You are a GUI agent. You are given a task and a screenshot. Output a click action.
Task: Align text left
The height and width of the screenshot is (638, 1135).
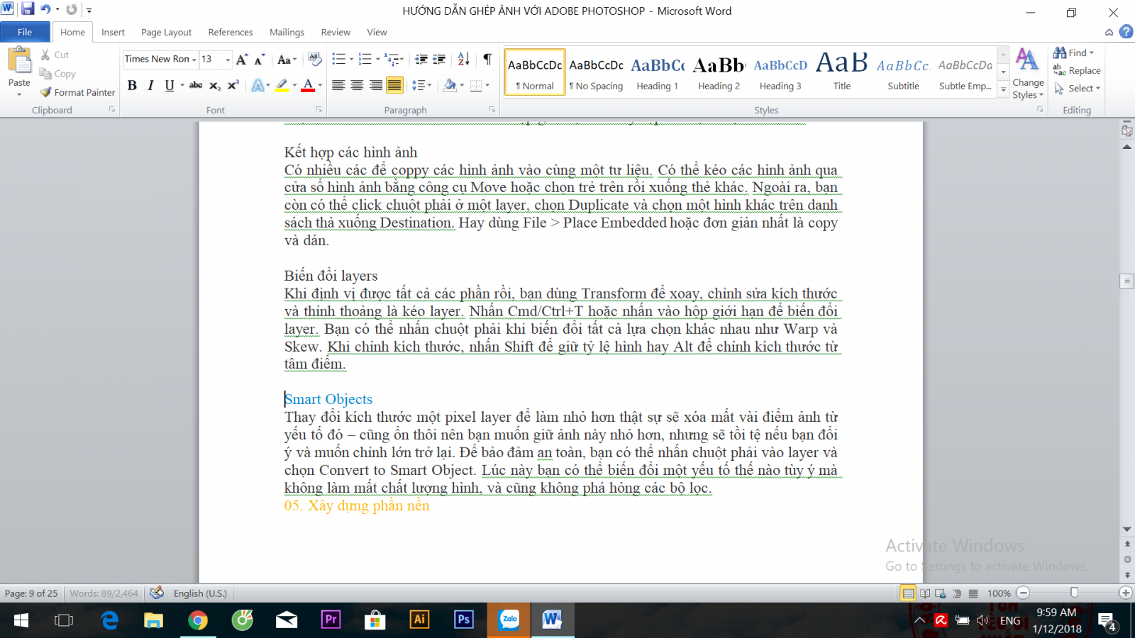338,85
